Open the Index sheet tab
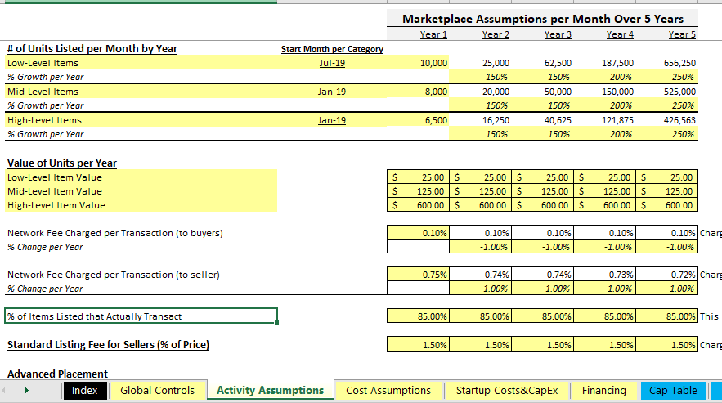This screenshot has width=722, height=403. tap(85, 391)
